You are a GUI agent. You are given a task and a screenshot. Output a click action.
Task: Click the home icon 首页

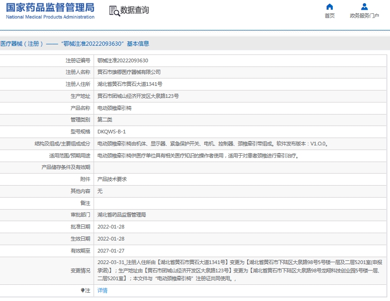(330, 7)
